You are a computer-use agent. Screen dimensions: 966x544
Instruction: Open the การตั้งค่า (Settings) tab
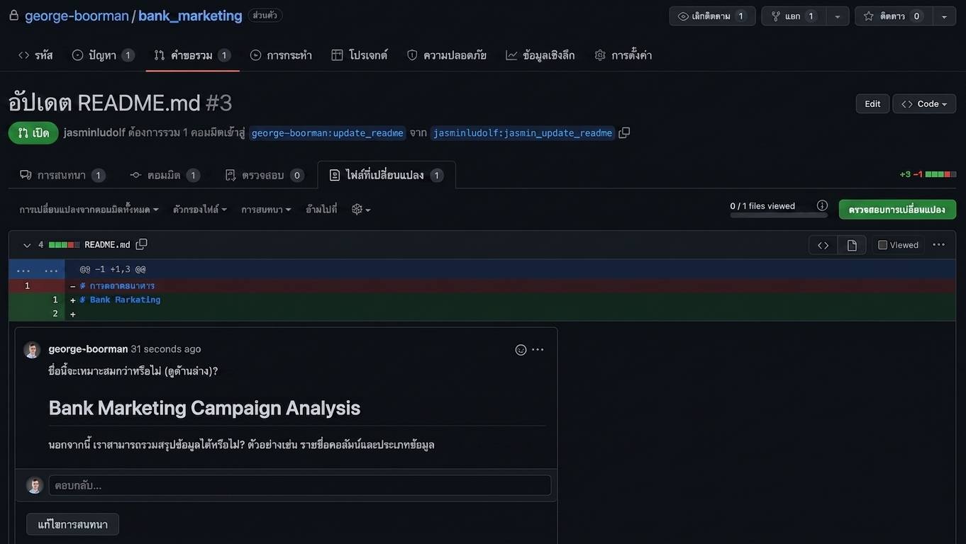tap(623, 55)
